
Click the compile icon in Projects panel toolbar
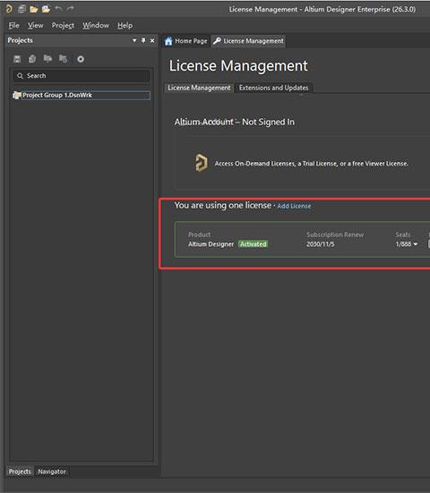(32, 59)
